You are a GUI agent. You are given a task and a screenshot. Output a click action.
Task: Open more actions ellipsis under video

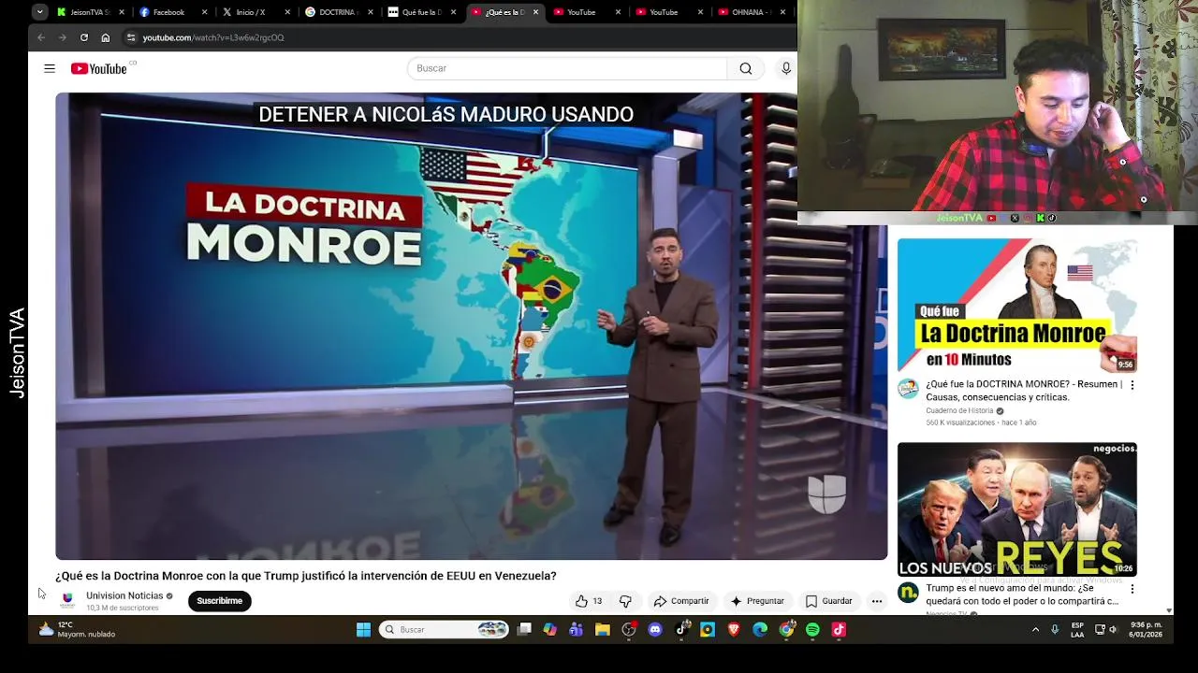coord(877,601)
